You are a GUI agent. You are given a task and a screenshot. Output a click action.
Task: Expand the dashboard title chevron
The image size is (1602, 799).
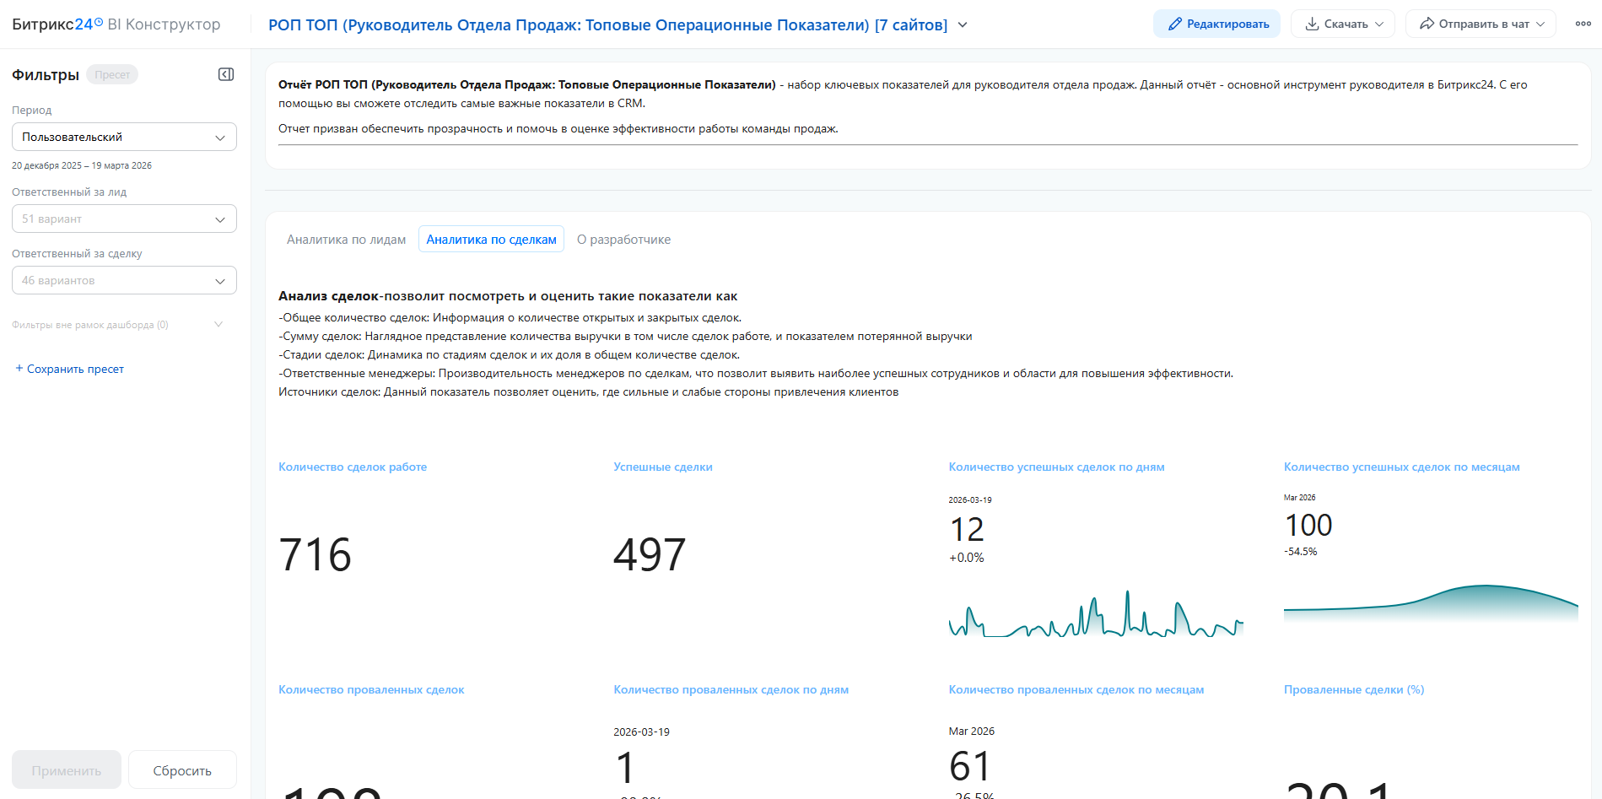963,25
